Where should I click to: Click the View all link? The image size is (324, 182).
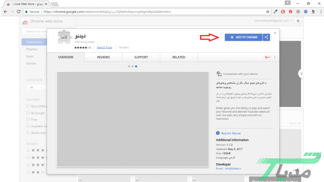pos(295,123)
